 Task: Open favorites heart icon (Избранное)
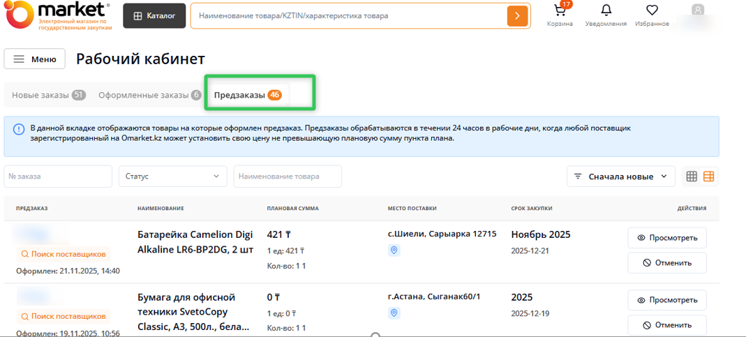click(x=652, y=11)
